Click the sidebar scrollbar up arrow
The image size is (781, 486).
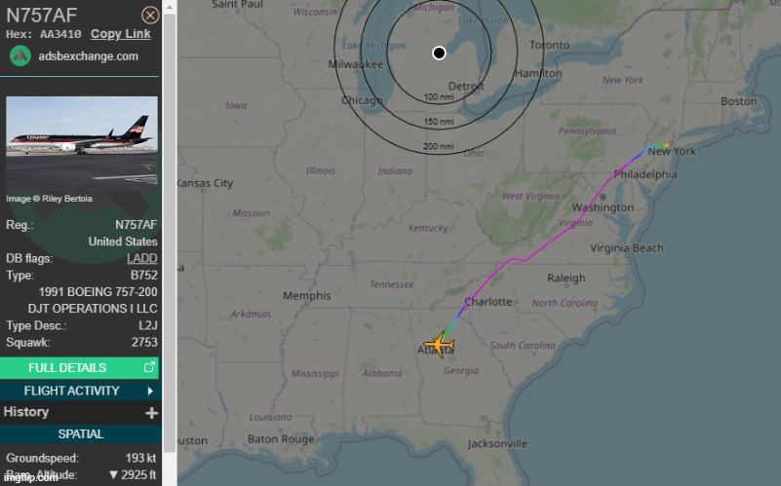click(x=170, y=7)
